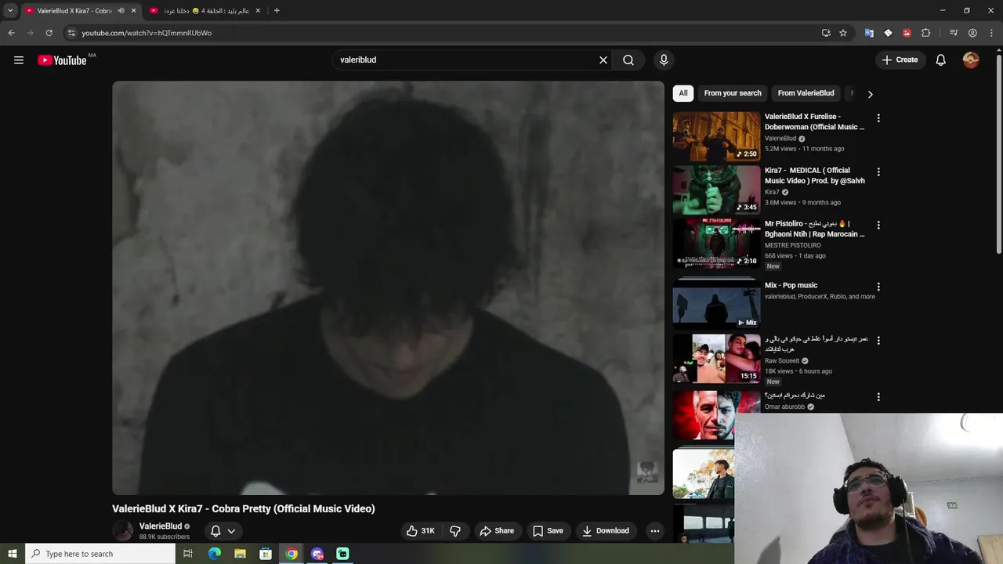Reload the page in Chrome
The height and width of the screenshot is (564, 1003).
coord(49,33)
